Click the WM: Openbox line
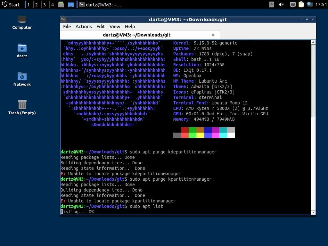The image size is (328, 246). pos(187,76)
